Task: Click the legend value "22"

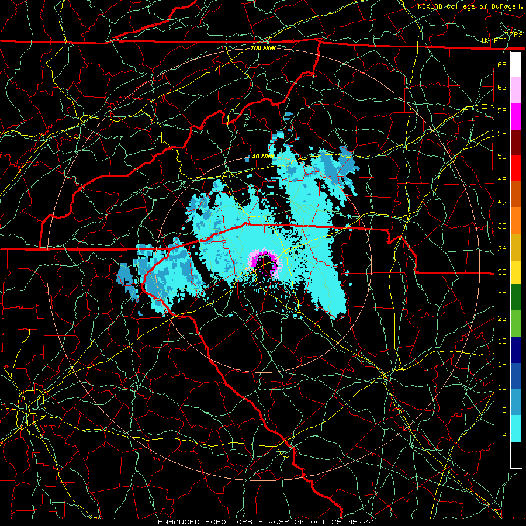Action: coord(502,318)
